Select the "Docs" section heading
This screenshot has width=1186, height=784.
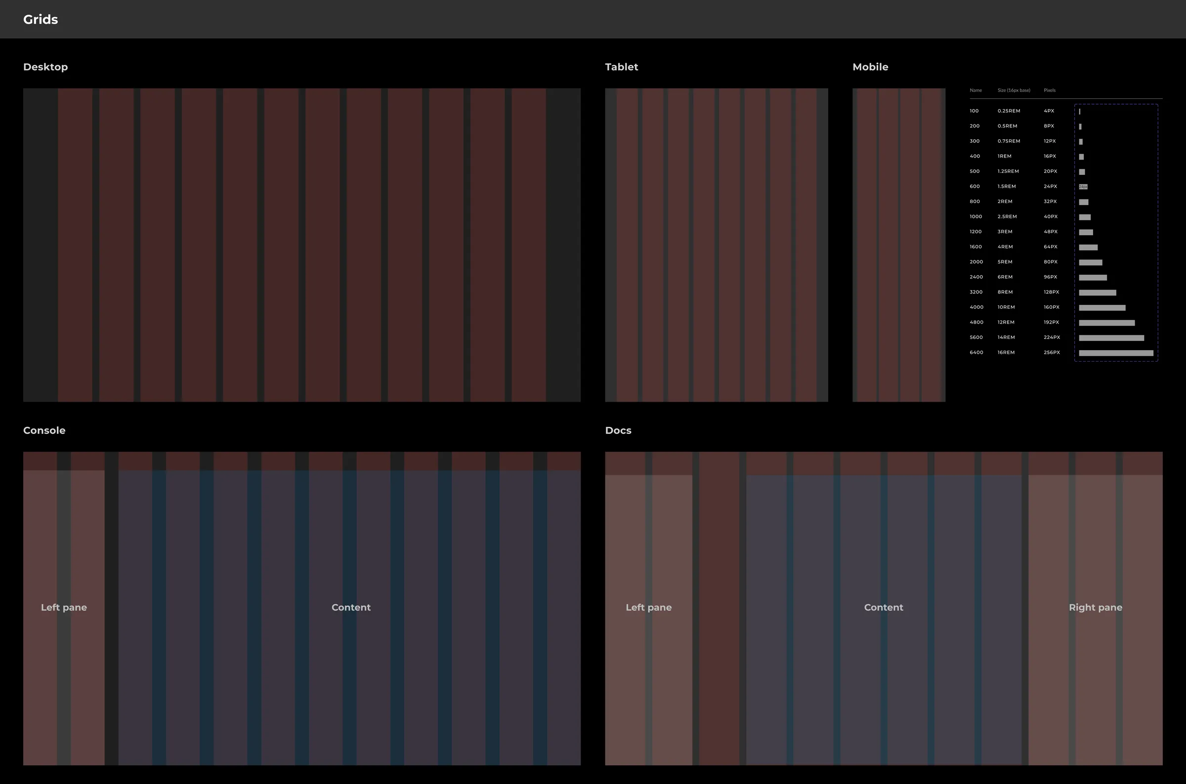(x=618, y=430)
